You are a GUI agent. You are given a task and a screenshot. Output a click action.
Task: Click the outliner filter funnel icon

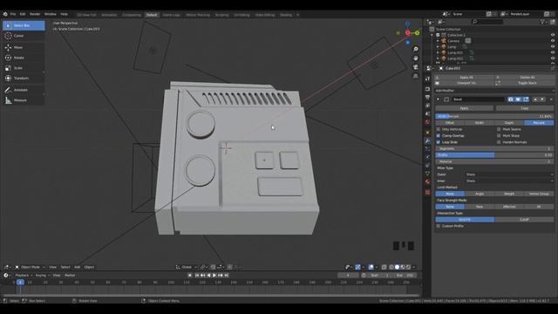(x=542, y=22)
